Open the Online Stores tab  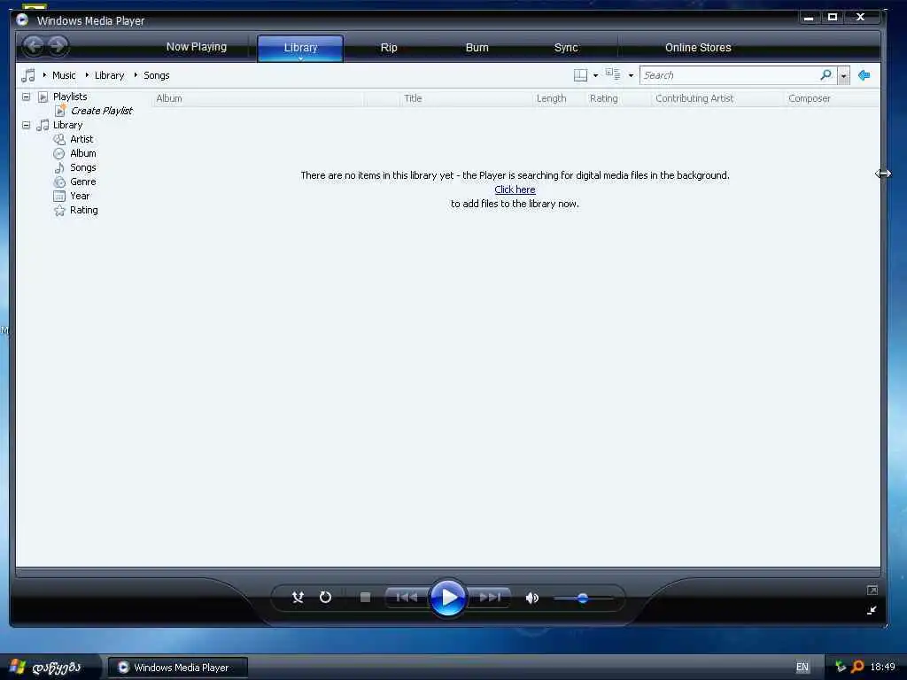coord(698,48)
